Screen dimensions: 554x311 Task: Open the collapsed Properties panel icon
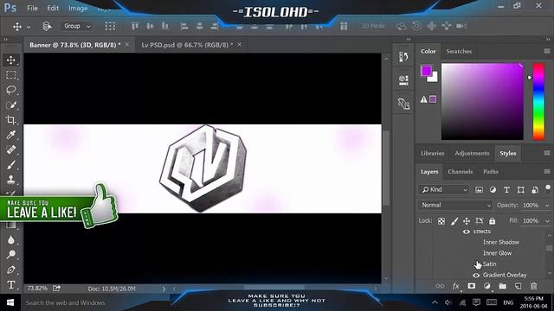[403, 80]
